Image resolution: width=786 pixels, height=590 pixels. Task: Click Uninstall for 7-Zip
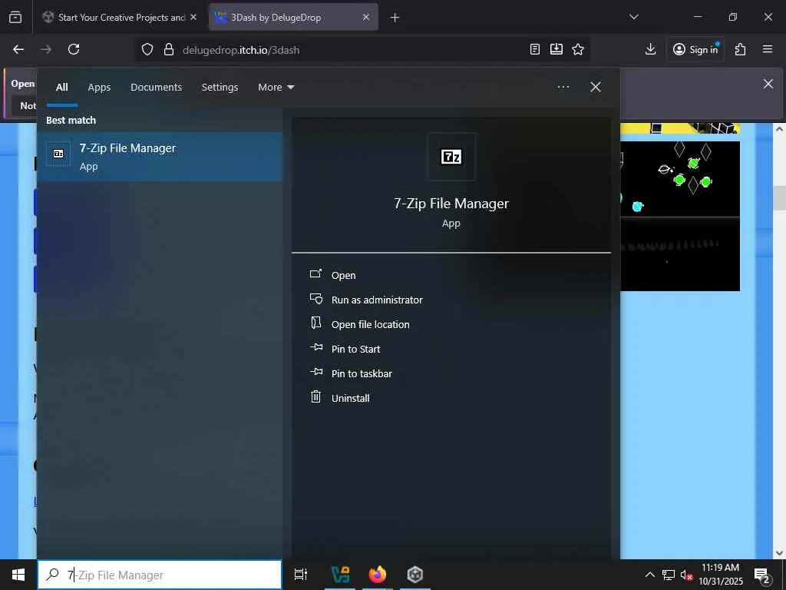tap(350, 398)
